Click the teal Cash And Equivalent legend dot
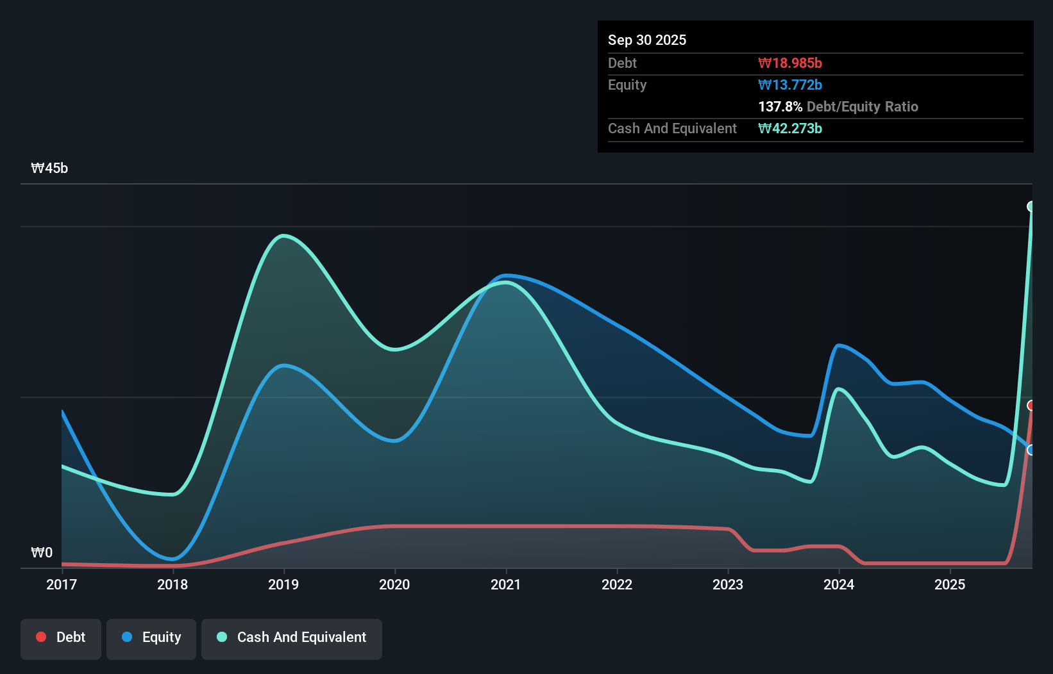 (221, 637)
